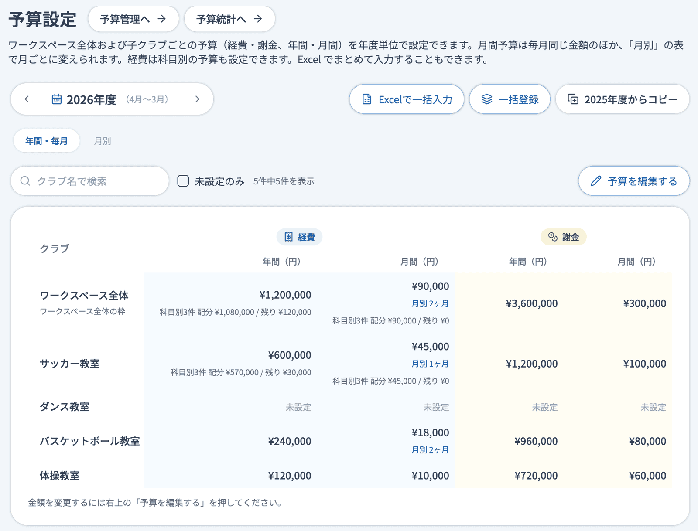Click 月別2ヶ月 link in ワークスペース全体 row
The image size is (698, 531).
click(430, 303)
